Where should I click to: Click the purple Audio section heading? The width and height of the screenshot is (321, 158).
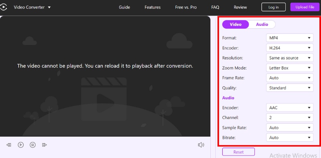228,98
